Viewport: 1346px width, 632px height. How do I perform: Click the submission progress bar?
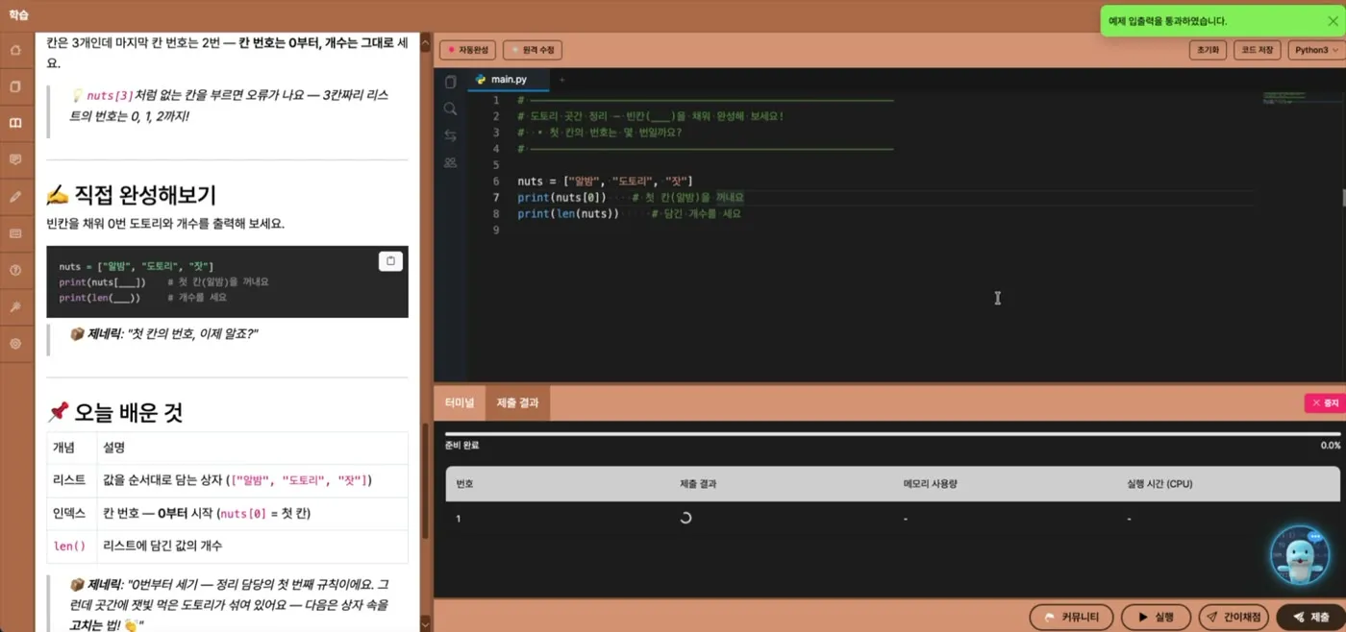tap(892, 434)
